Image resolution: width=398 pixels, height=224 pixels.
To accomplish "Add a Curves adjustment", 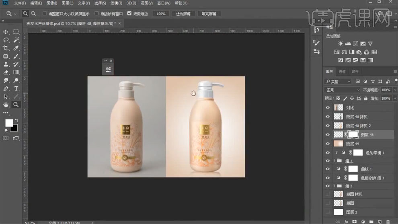I will coord(356,44).
